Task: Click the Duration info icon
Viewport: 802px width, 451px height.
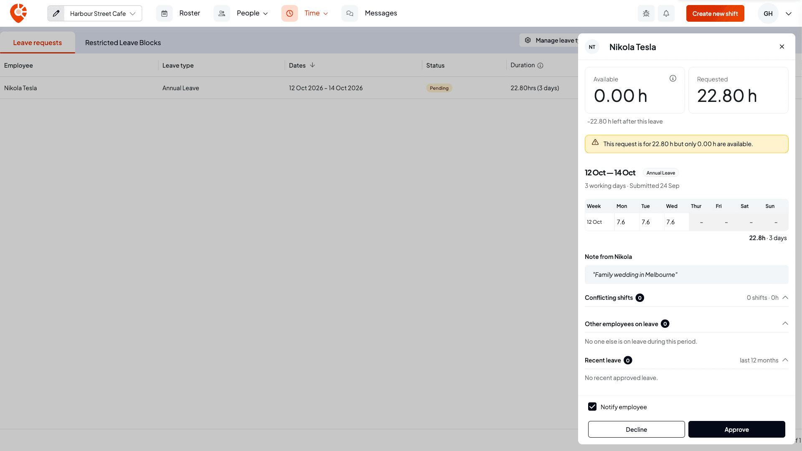Action: [540, 66]
